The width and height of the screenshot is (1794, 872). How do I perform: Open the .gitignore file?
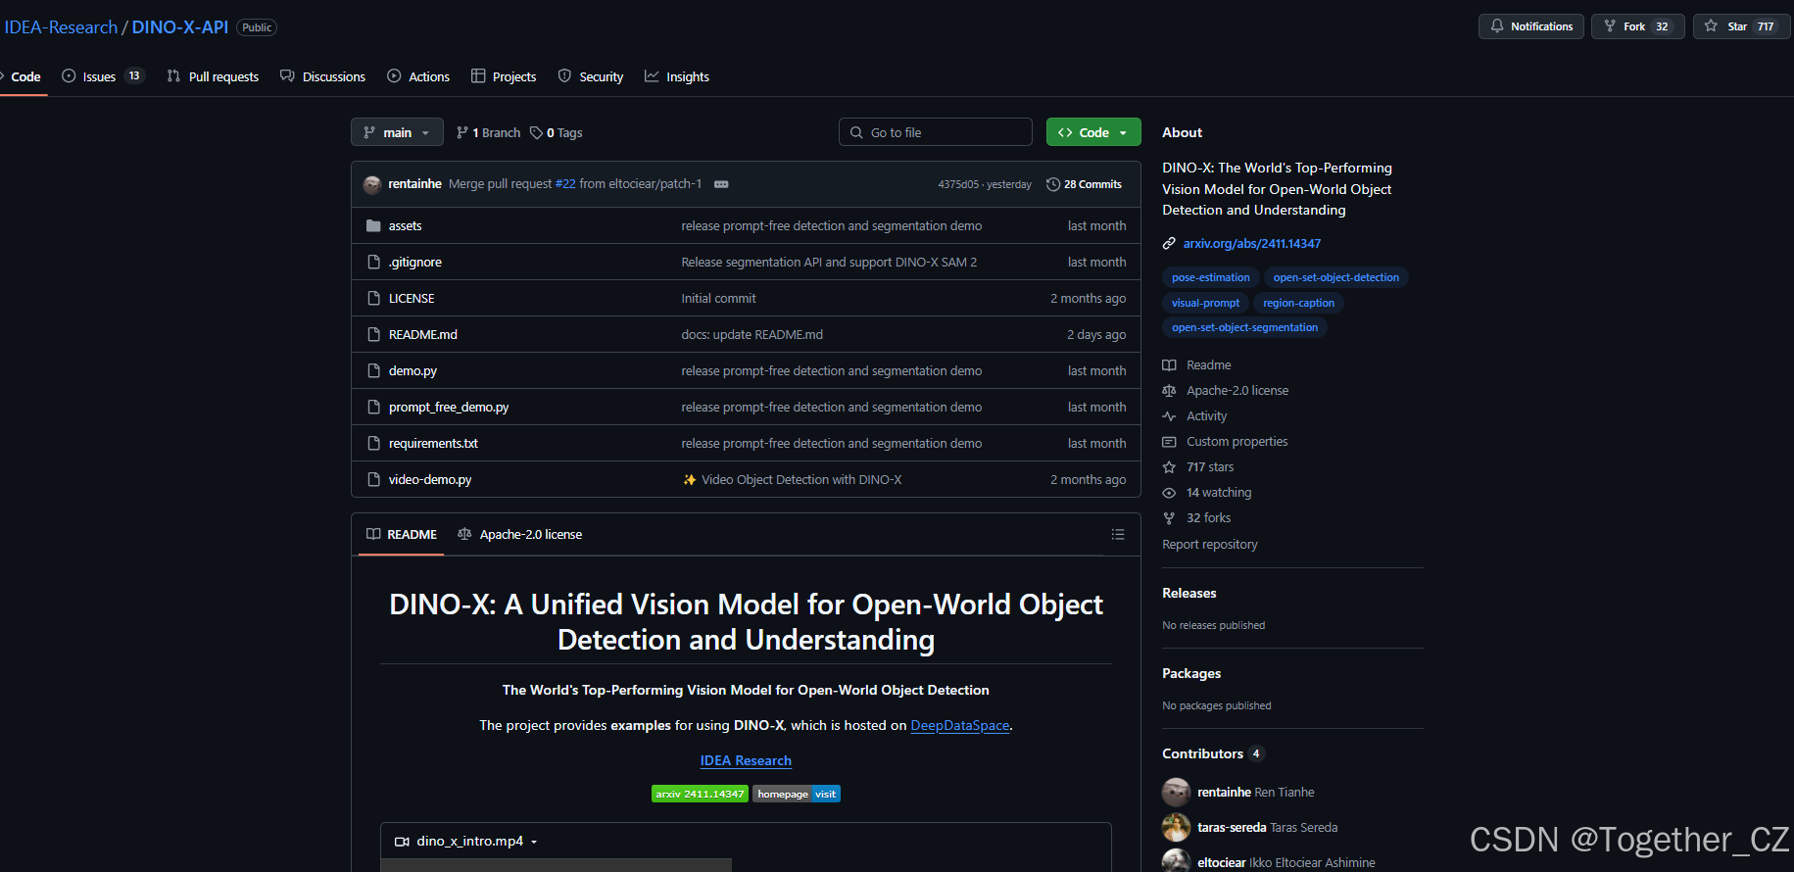click(414, 262)
